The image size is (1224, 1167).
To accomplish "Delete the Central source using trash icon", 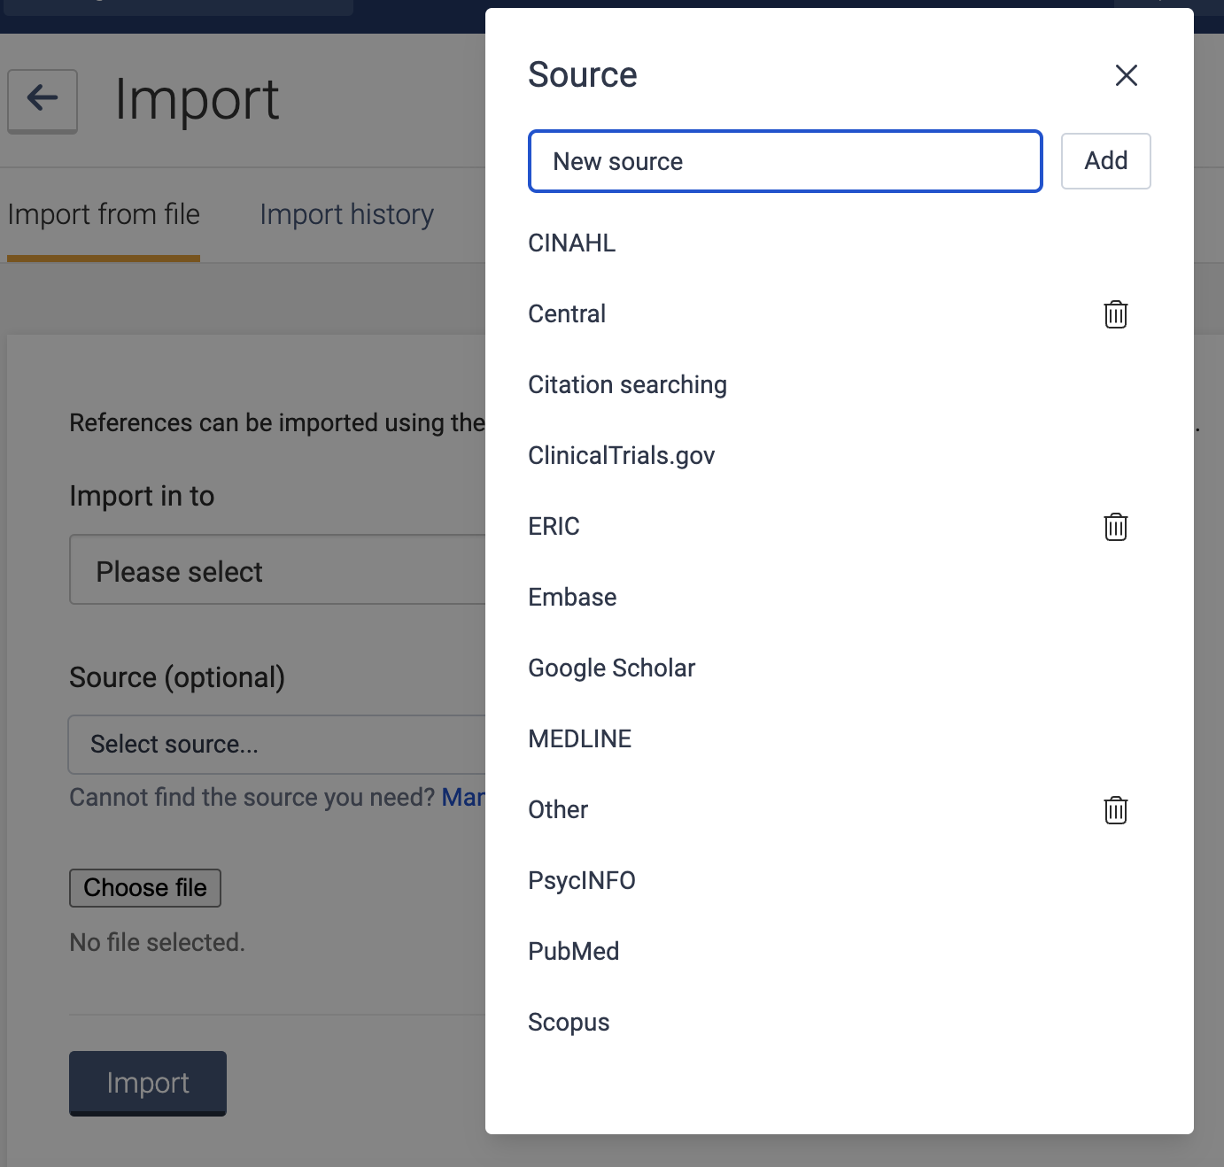I will pyautogui.click(x=1115, y=314).
